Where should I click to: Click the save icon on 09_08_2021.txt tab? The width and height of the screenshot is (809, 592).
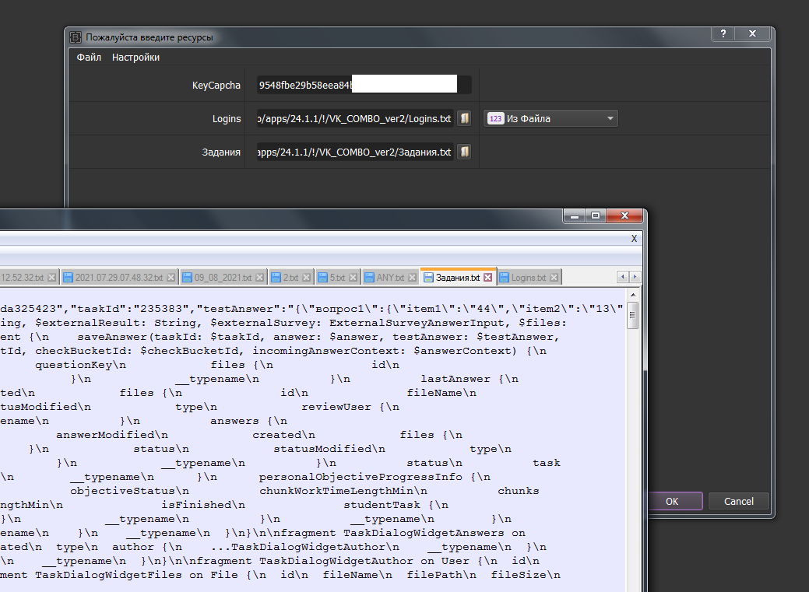[188, 278]
